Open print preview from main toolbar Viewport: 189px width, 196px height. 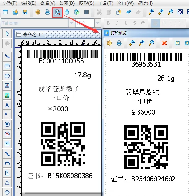(57, 12)
